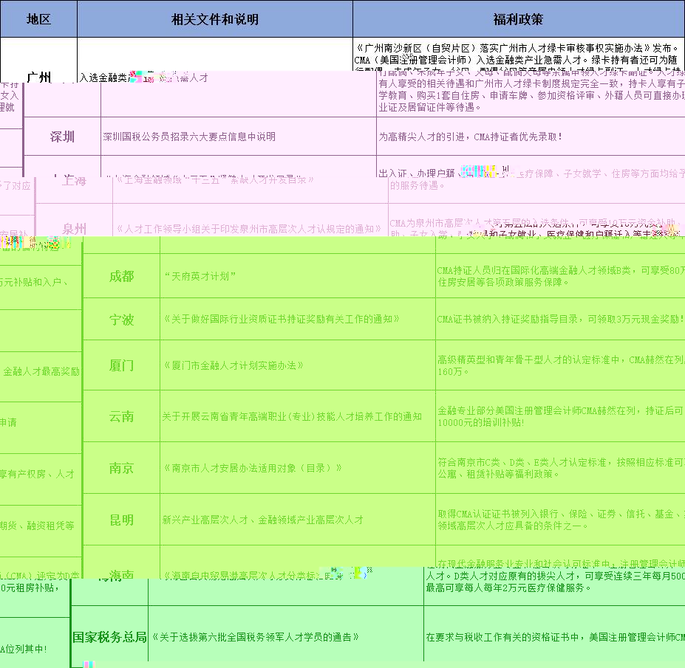The height and width of the screenshot is (668, 685).
Task: Click the “天府英才计划” document text
Action: 200,277
